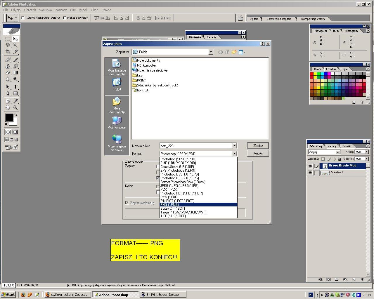374x299 pixels.
Task: Select the Dodge tool
Action: point(15,79)
